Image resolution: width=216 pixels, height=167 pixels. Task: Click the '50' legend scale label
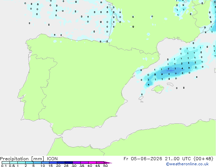[105, 166]
